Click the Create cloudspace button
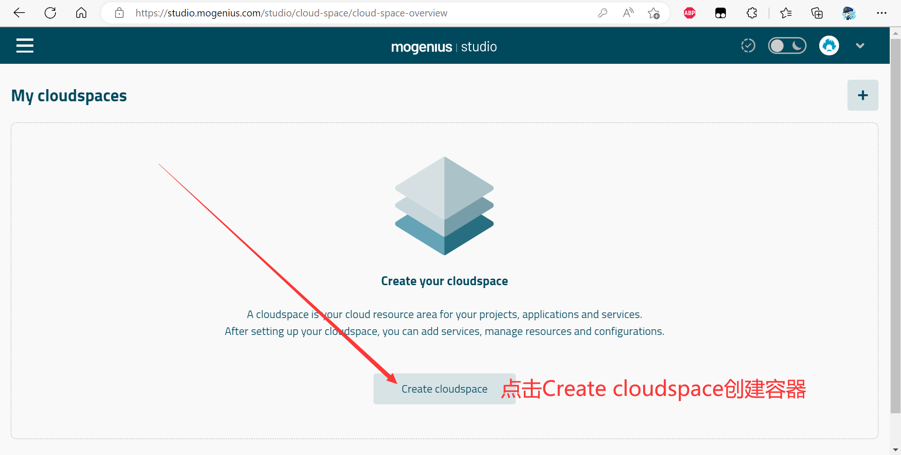Image resolution: width=901 pixels, height=455 pixels. 444,389
